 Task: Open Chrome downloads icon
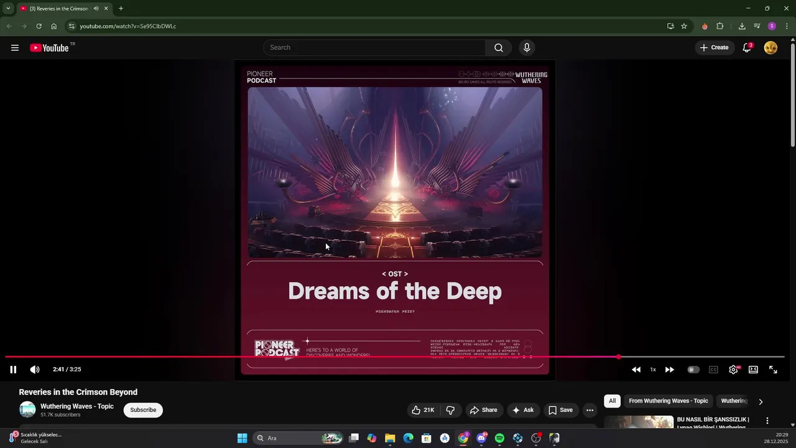click(742, 26)
